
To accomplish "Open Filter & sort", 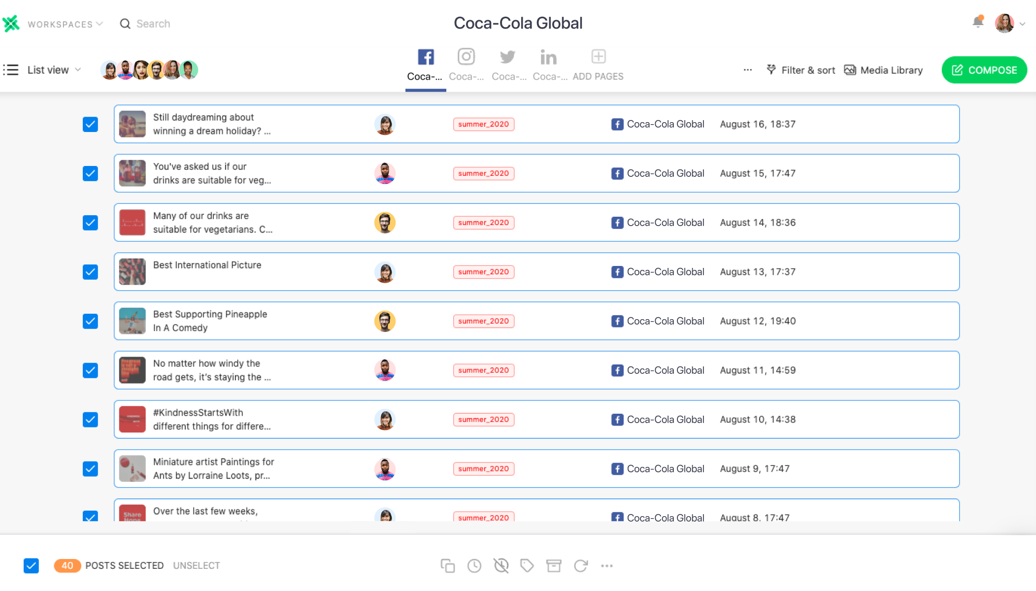I will [x=801, y=70].
